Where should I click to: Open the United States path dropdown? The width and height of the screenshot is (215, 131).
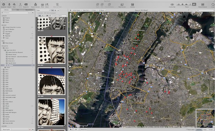[x=77, y=10]
